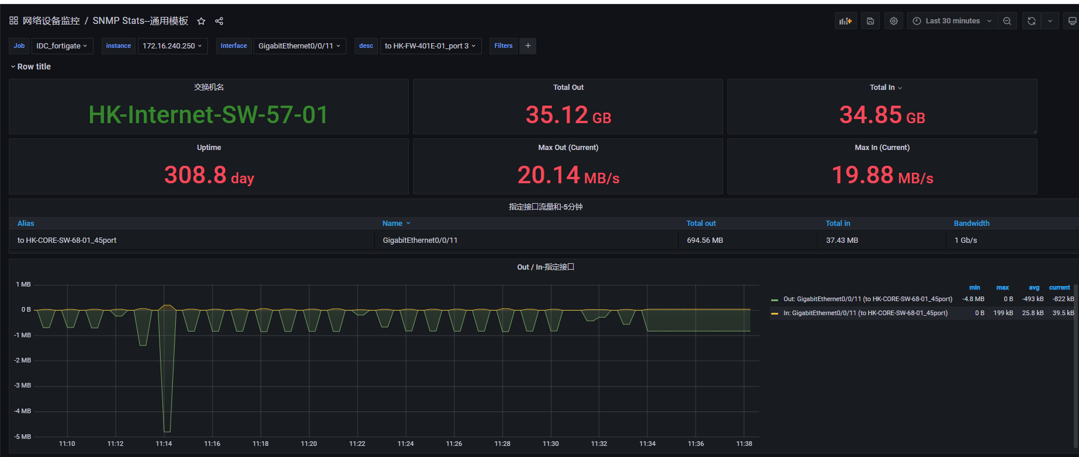Screen dimensions: 1079x457
Task: Sort legend by max column
Action: click(1002, 288)
